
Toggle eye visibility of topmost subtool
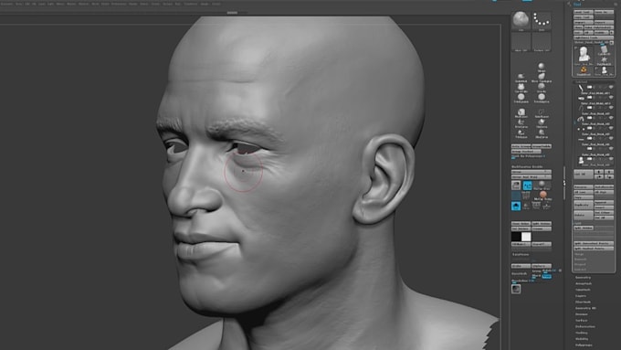(611, 87)
